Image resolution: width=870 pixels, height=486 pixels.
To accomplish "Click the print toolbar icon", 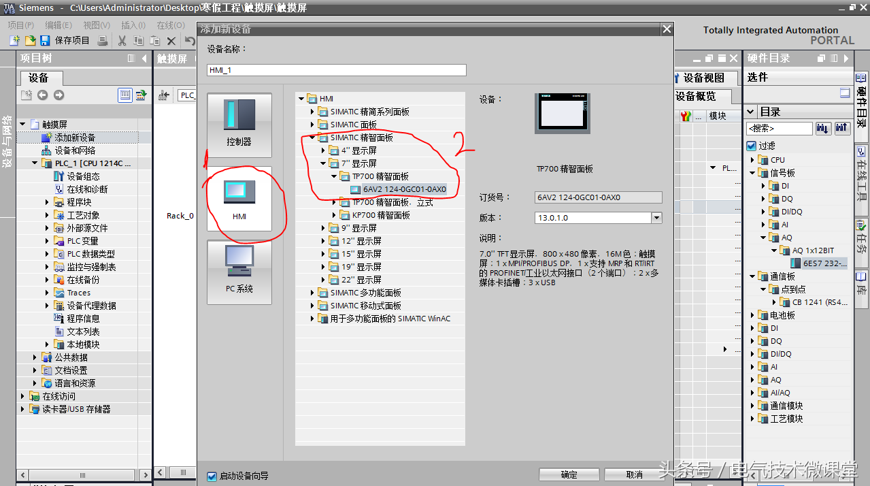I will pos(102,41).
